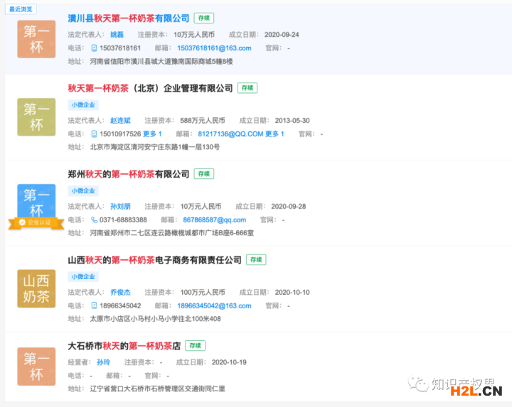This screenshot has height=407, width=512.
Task: Click email 15037618161@163.com
Action: tap(214, 48)
